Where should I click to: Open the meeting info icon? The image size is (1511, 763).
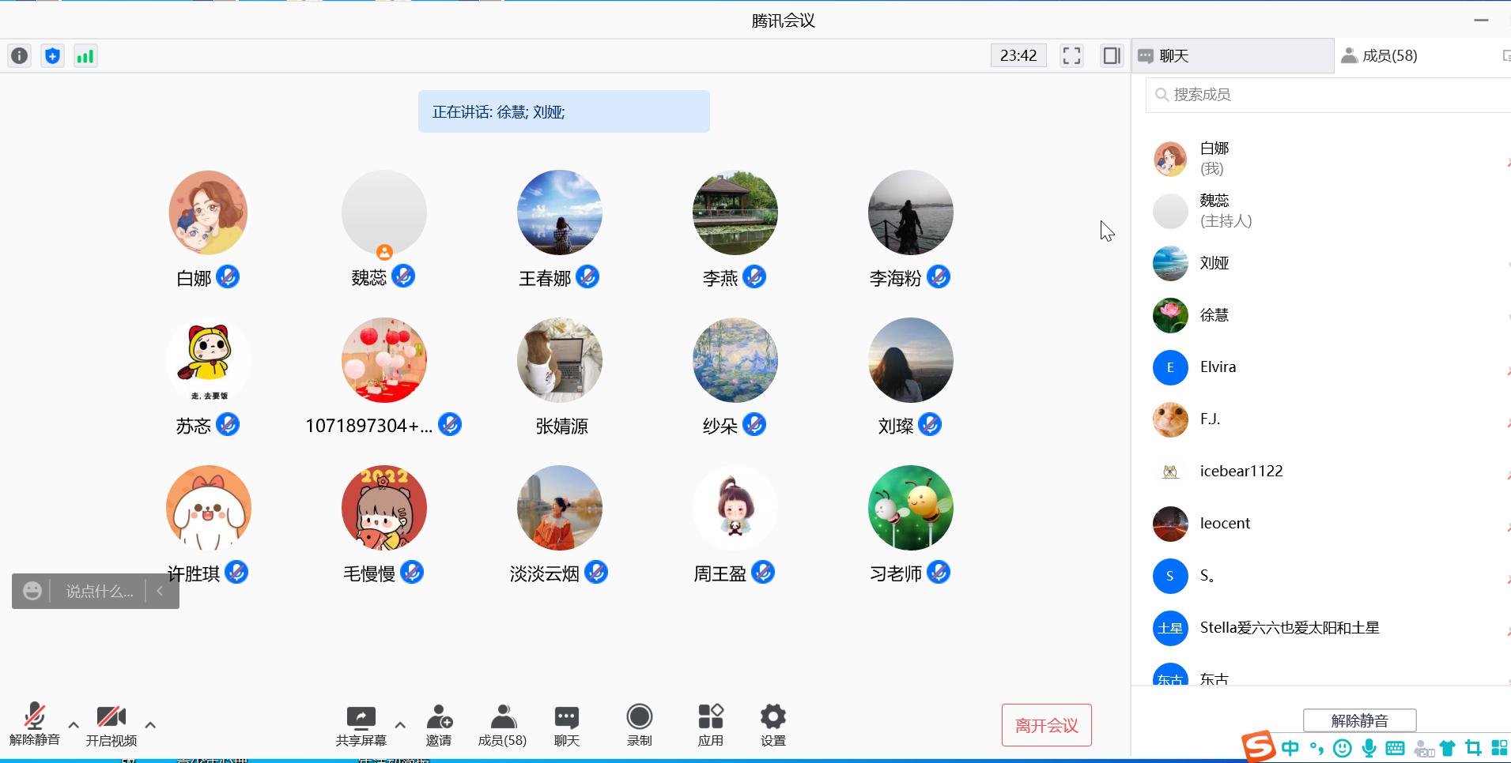tap(20, 56)
